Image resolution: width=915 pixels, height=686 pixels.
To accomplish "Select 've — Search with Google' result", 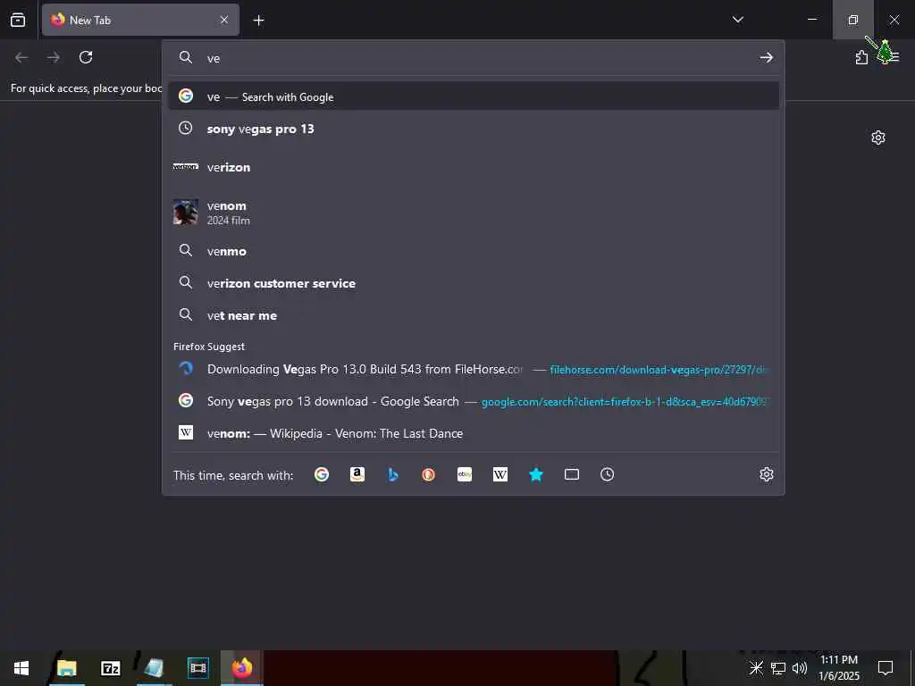I will pyautogui.click(x=474, y=96).
